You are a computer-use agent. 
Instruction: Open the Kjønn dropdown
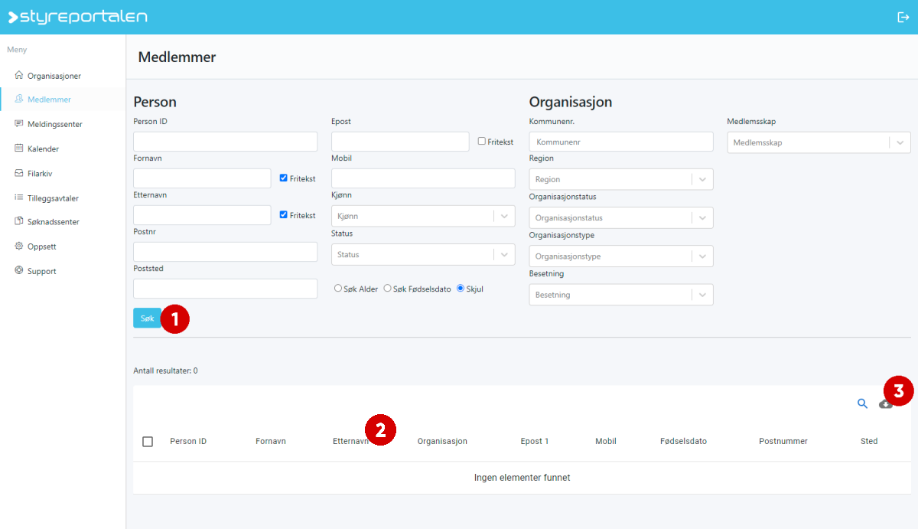coord(422,217)
